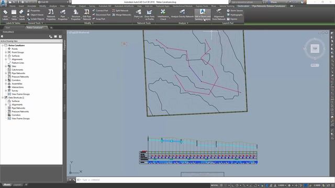
Task: Create Alignment from Network
Action: (219, 15)
